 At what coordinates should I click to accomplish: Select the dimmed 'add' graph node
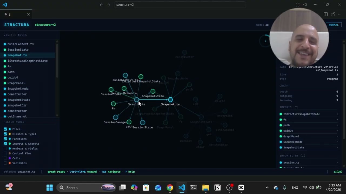coord(195,99)
